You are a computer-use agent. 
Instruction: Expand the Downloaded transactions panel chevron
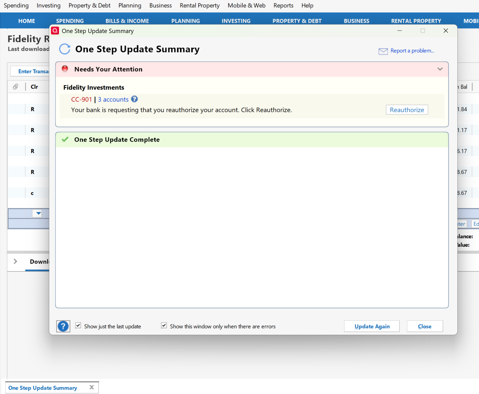tap(15, 261)
